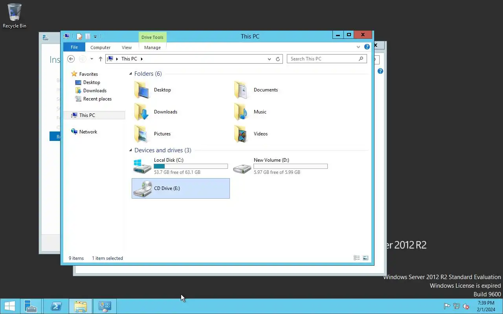
Task: Click the Control Panel taskbar icon
Action: pos(105,306)
